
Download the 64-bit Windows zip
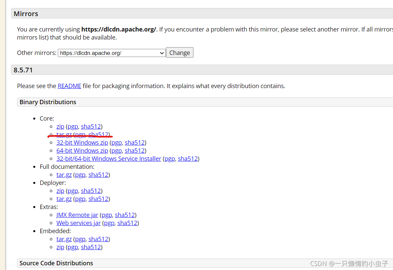click(x=82, y=150)
